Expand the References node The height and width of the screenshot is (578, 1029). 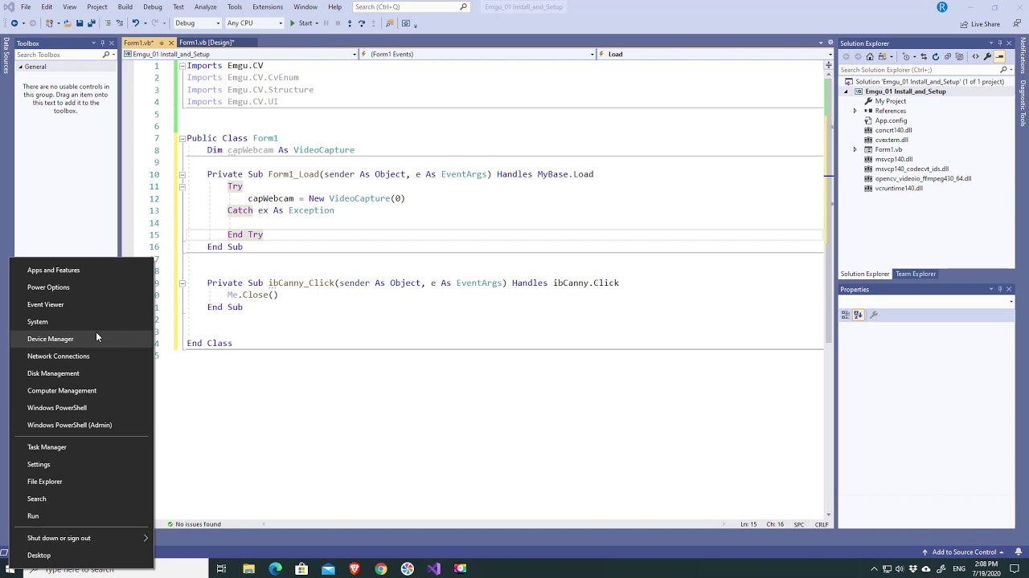point(855,111)
